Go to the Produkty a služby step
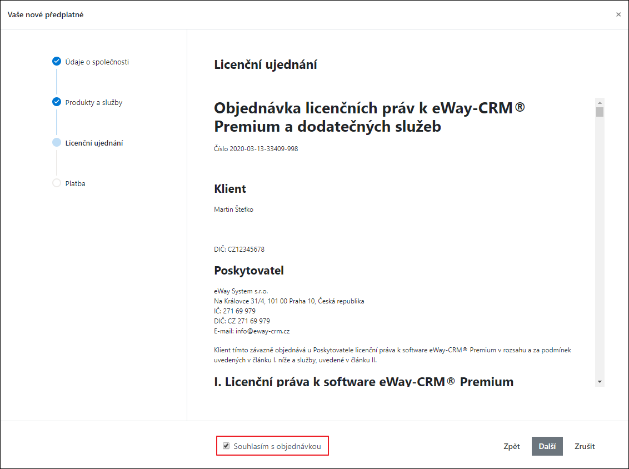The width and height of the screenshot is (629, 469). pyautogui.click(x=94, y=102)
